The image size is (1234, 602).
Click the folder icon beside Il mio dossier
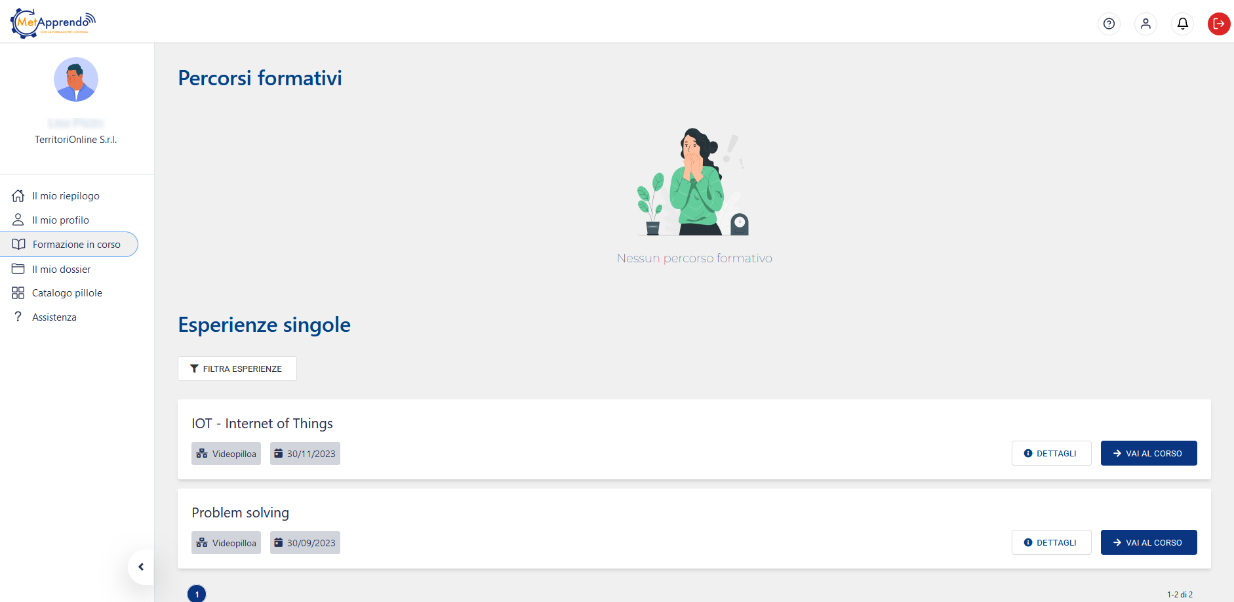[18, 269]
